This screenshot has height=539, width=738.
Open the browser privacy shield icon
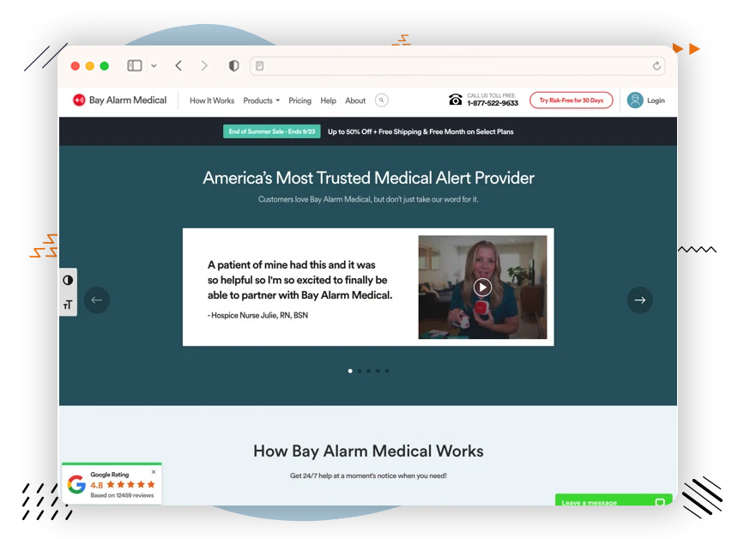click(x=233, y=65)
